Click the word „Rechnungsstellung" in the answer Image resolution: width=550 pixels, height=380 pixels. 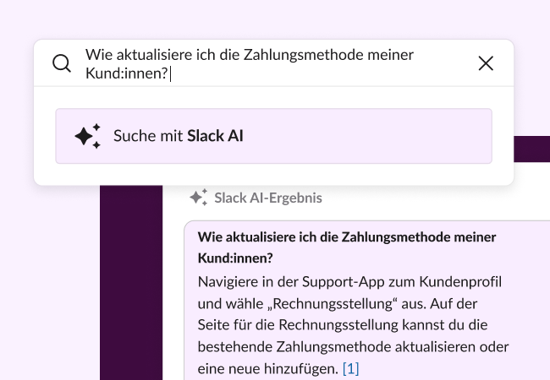point(315,303)
